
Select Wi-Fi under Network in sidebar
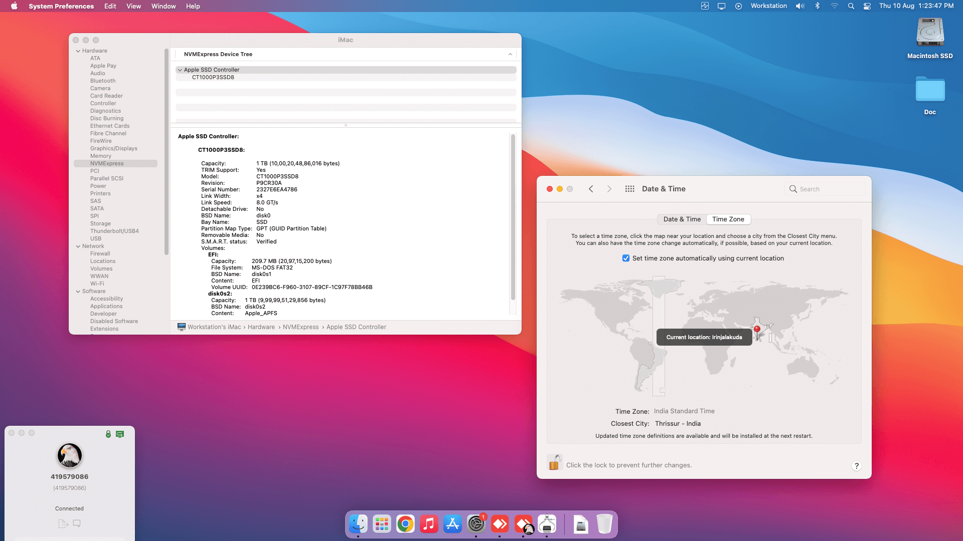pyautogui.click(x=97, y=284)
